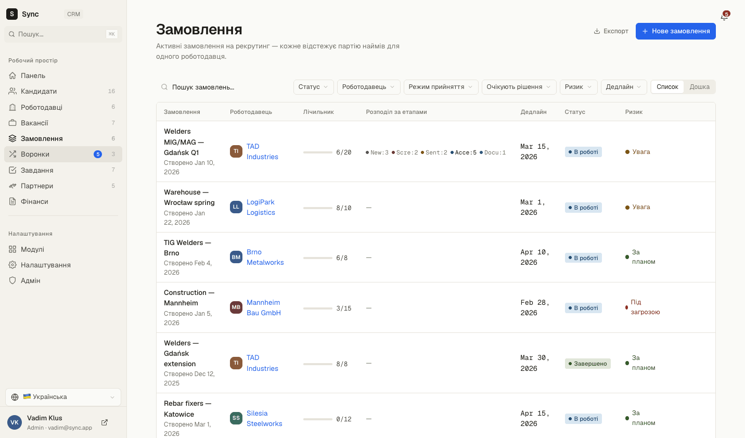Click the 6/20 progress bar
745x438 pixels.
click(x=318, y=152)
